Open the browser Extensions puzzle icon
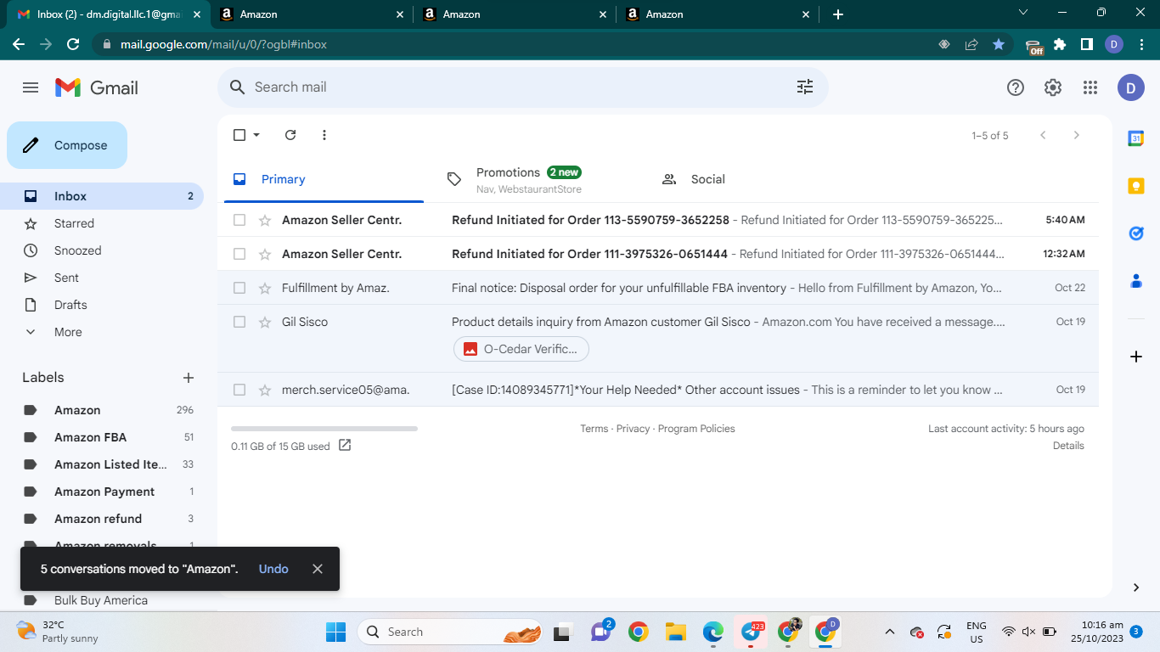This screenshot has width=1160, height=652. coord(1060,44)
